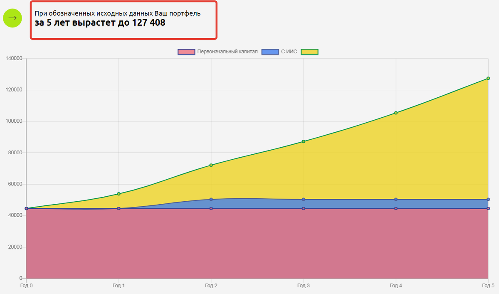Viewport: 499px width, 294px height.
Task: Select the blue ИИС data point at Год 4
Action: [x=396, y=199]
